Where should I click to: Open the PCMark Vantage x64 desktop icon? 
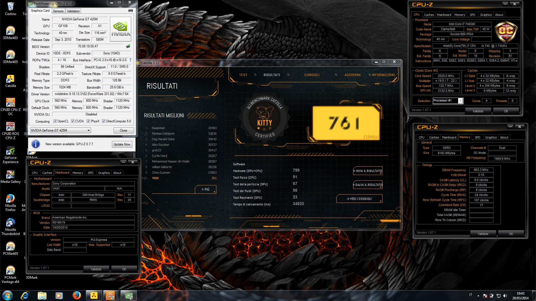click(x=11, y=275)
